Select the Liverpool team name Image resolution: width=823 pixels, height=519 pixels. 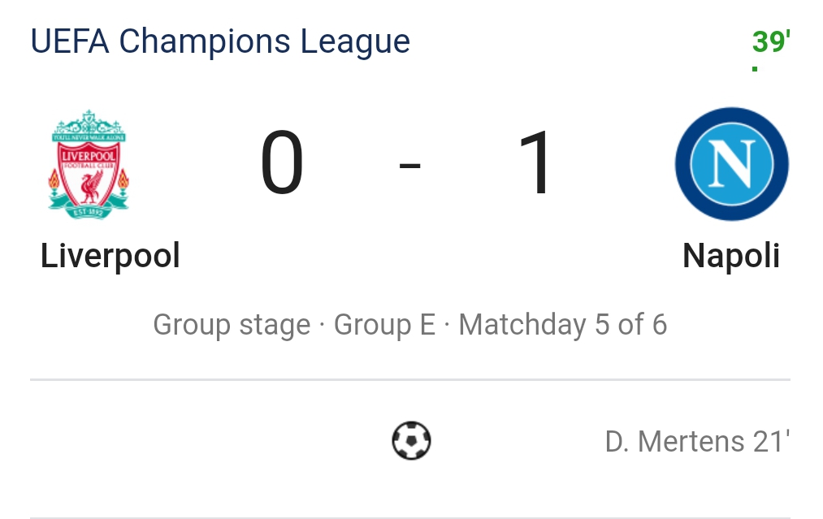click(110, 256)
